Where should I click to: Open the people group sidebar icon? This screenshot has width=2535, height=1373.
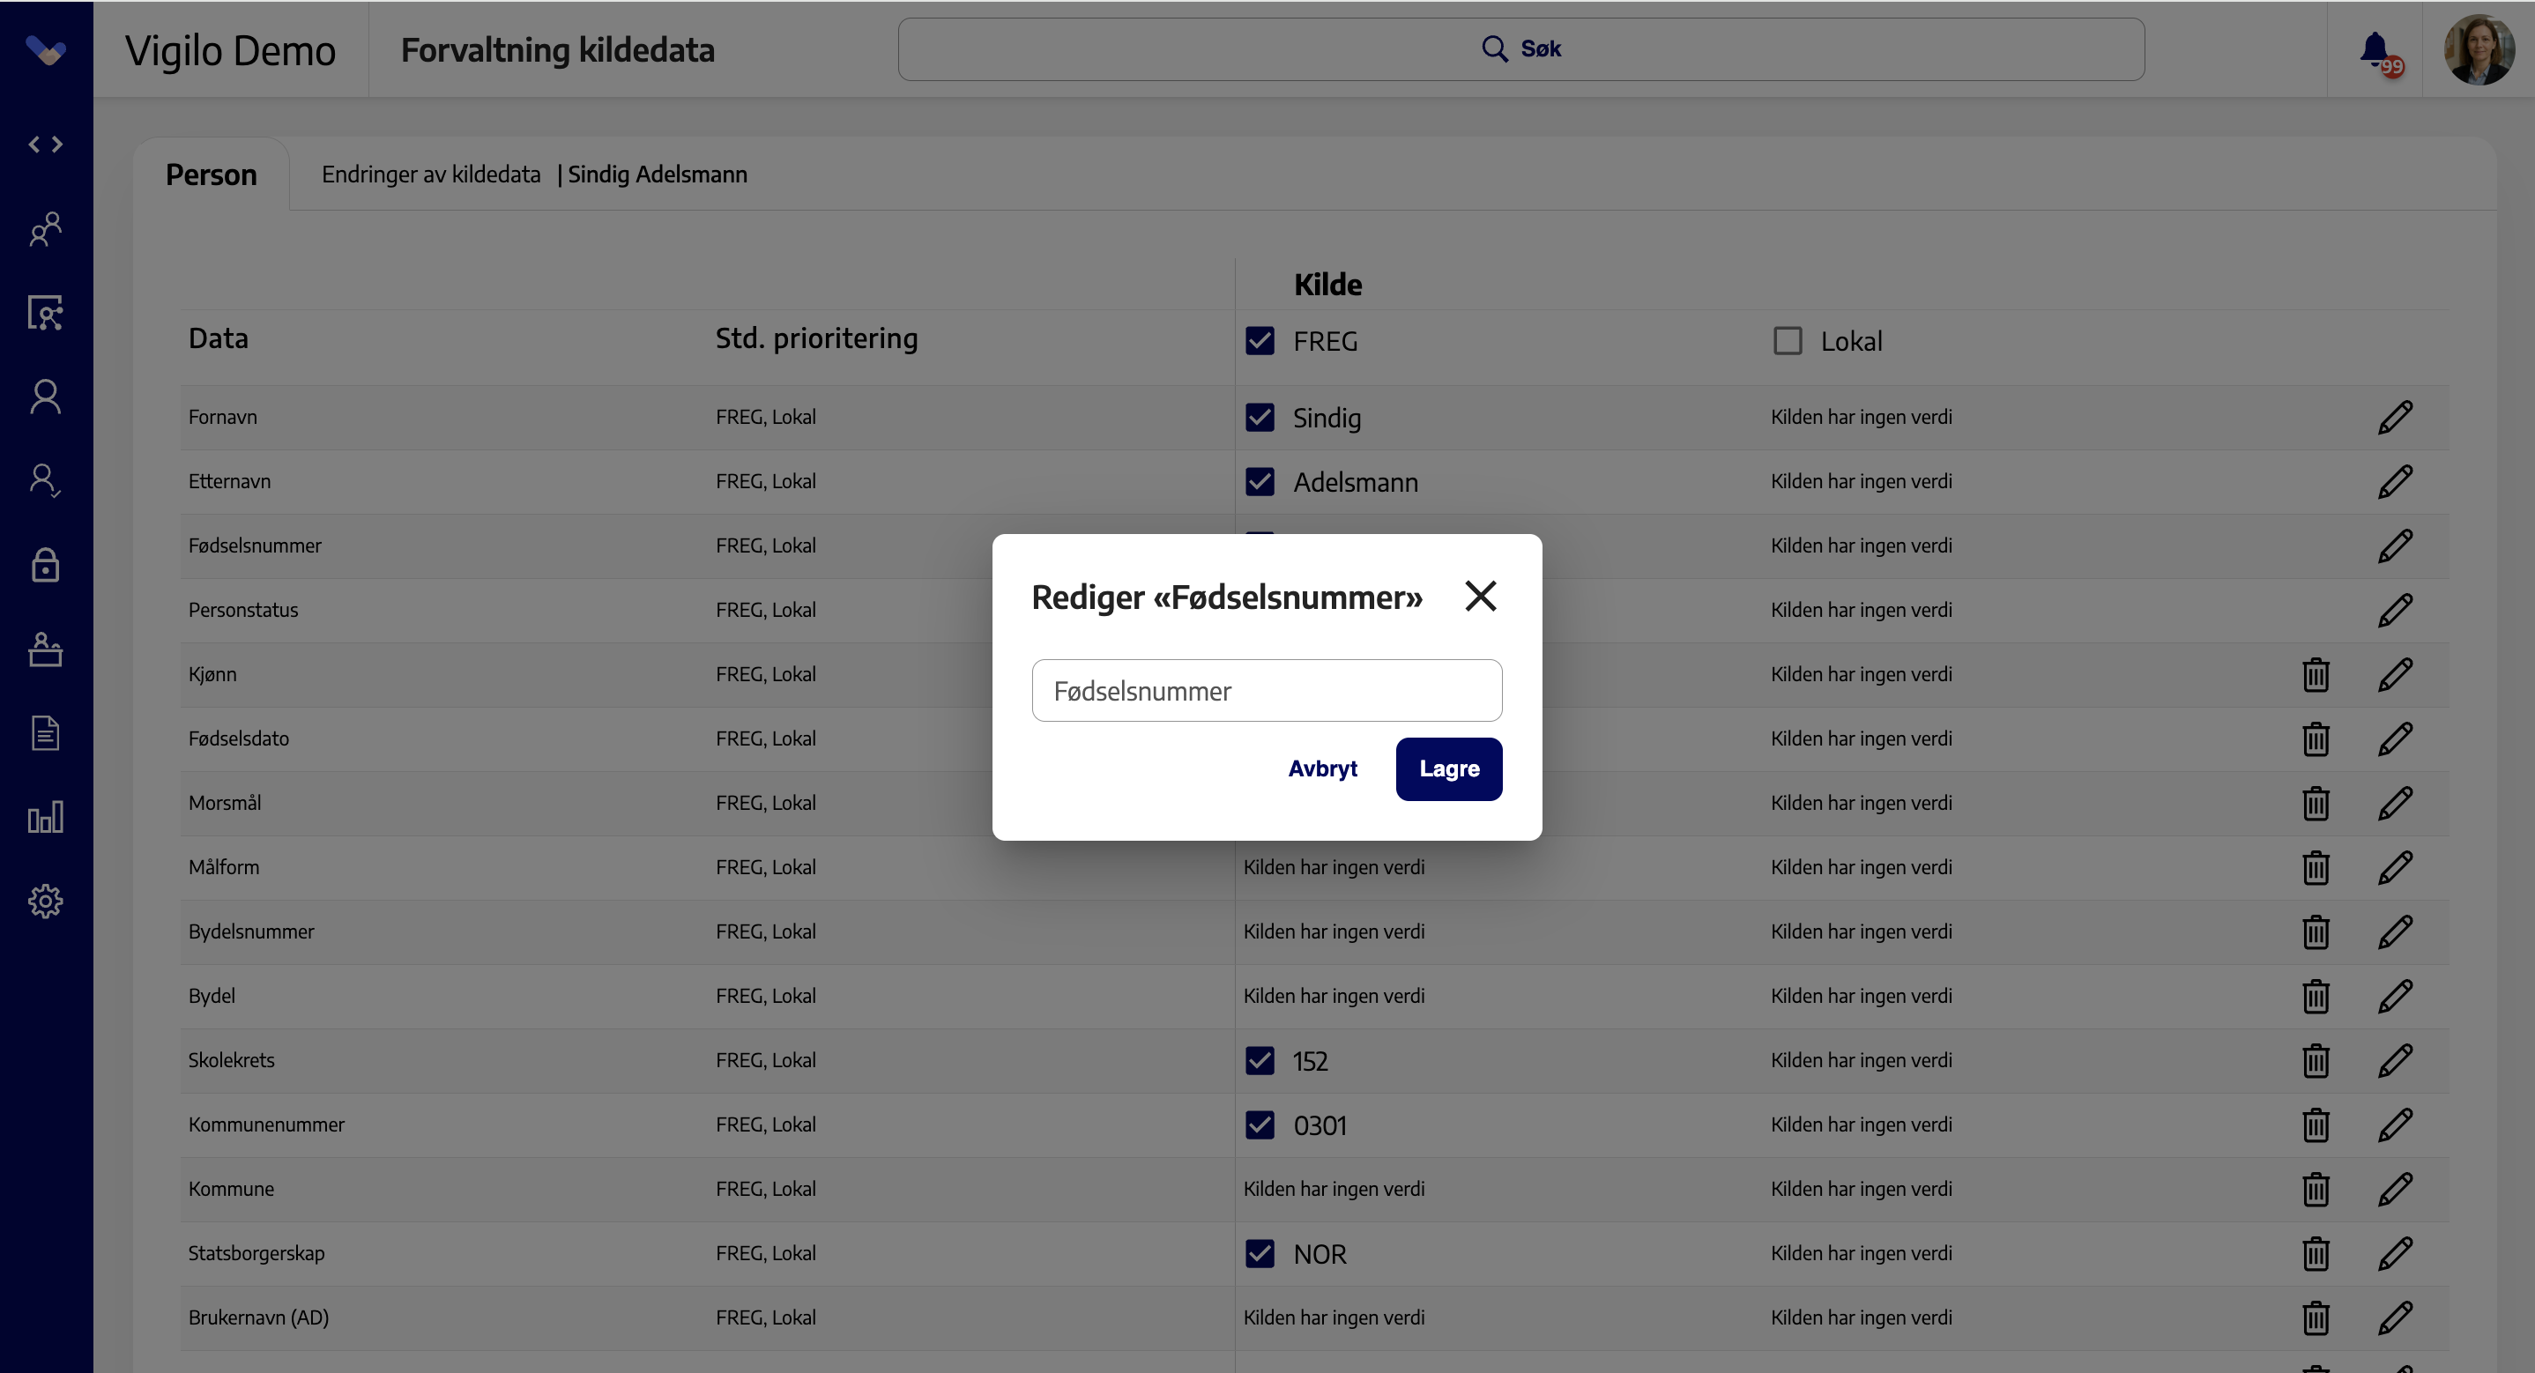pyautogui.click(x=45, y=228)
